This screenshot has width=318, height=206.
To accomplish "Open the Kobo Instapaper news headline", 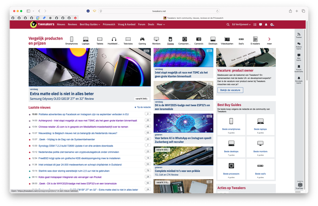I will pyautogui.click(x=70, y=177).
